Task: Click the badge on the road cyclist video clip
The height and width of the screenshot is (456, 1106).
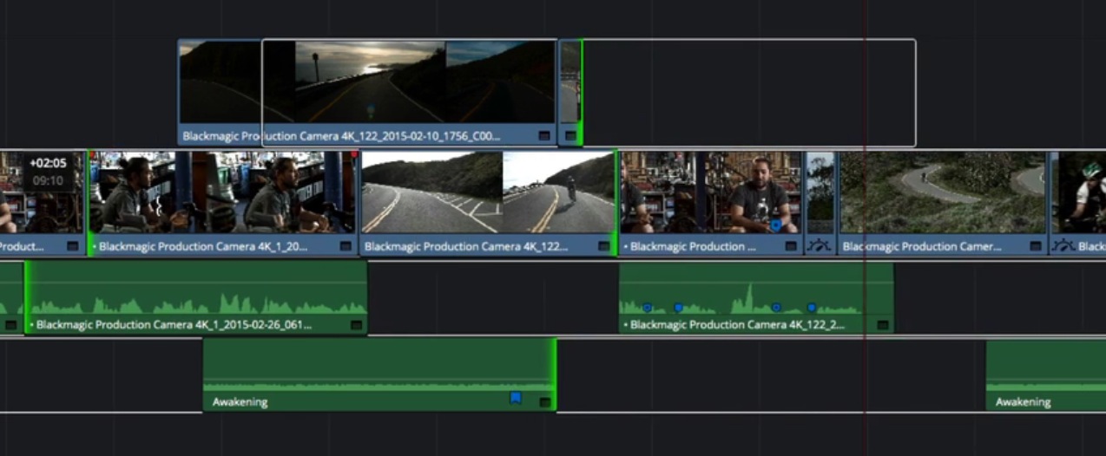Action: click(603, 246)
